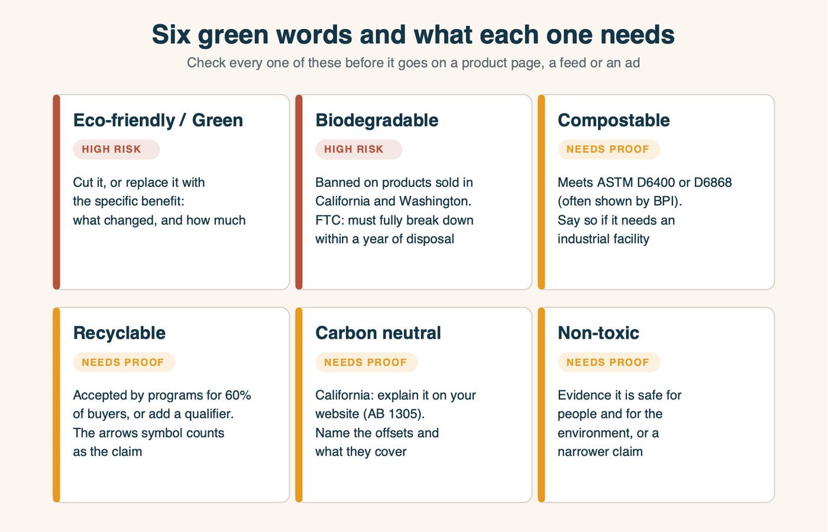This screenshot has width=828, height=532.
Task: Click the NEEDS PROOF badge under Non-toxic
Action: (x=609, y=362)
